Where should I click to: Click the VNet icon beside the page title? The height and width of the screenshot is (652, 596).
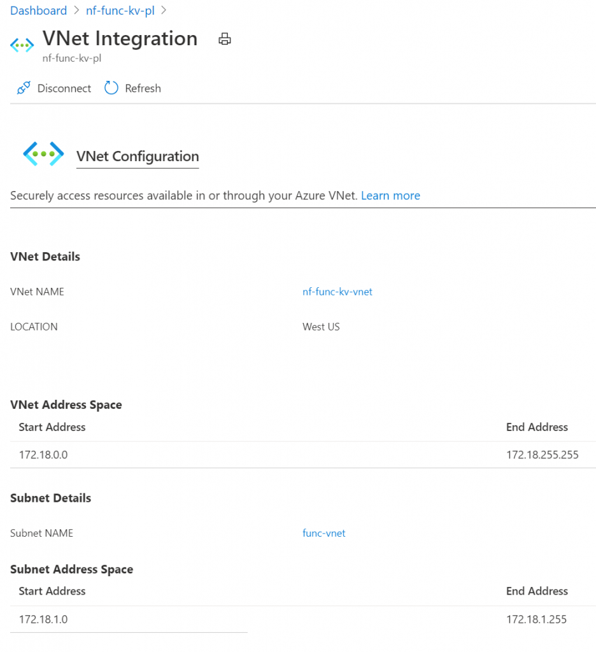22,45
